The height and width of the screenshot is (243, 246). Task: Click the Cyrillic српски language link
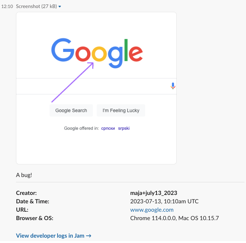[x=108, y=129]
